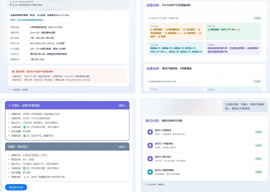Image resolution: width=270 pixels, height=192 pixels.
Task: Open the 关键提示 card
Action: click(233, 48)
